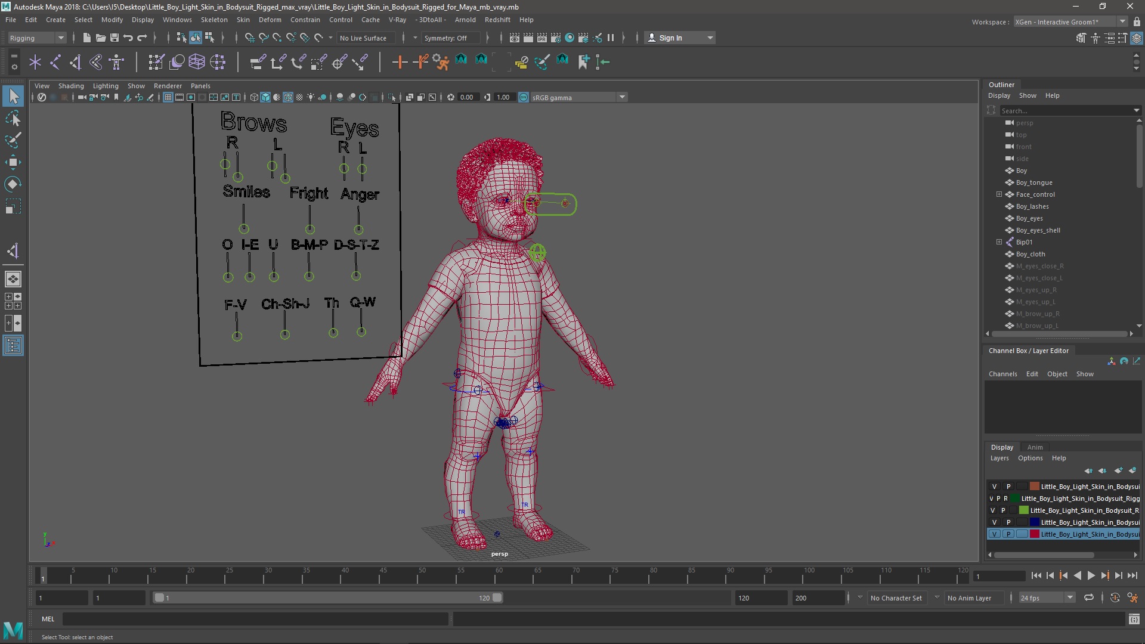Click the Redo arrow icon
This screenshot has width=1145, height=644.
(142, 38)
